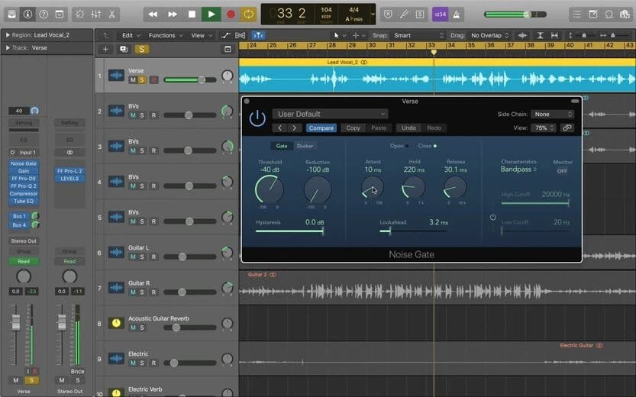Select the Ducker mode tab
This screenshot has height=397, width=636.
coord(305,146)
